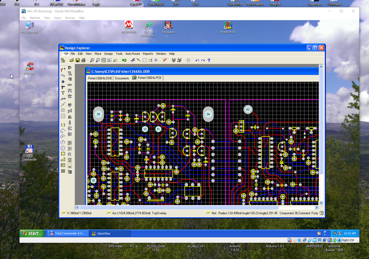The width and height of the screenshot is (369, 259).
Task: Zoom in with the plus magnifier icon
Action: click(x=92, y=60)
